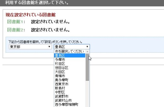Pick 世田谷区 from the dropdown list
164x107 pixels.
(70, 68)
